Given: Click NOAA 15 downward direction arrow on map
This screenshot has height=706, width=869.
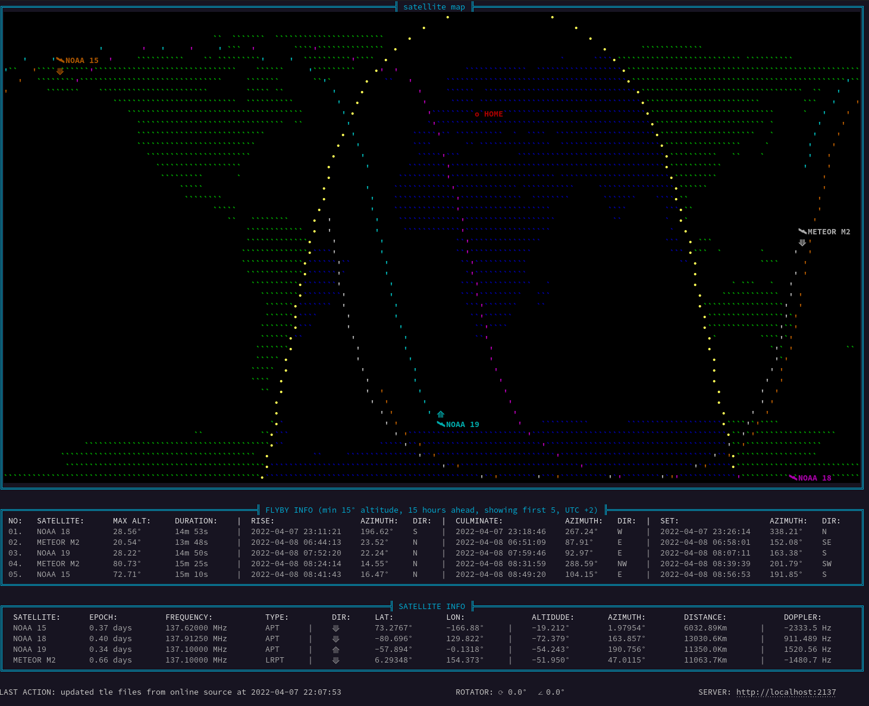Looking at the screenshot, I should (60, 71).
